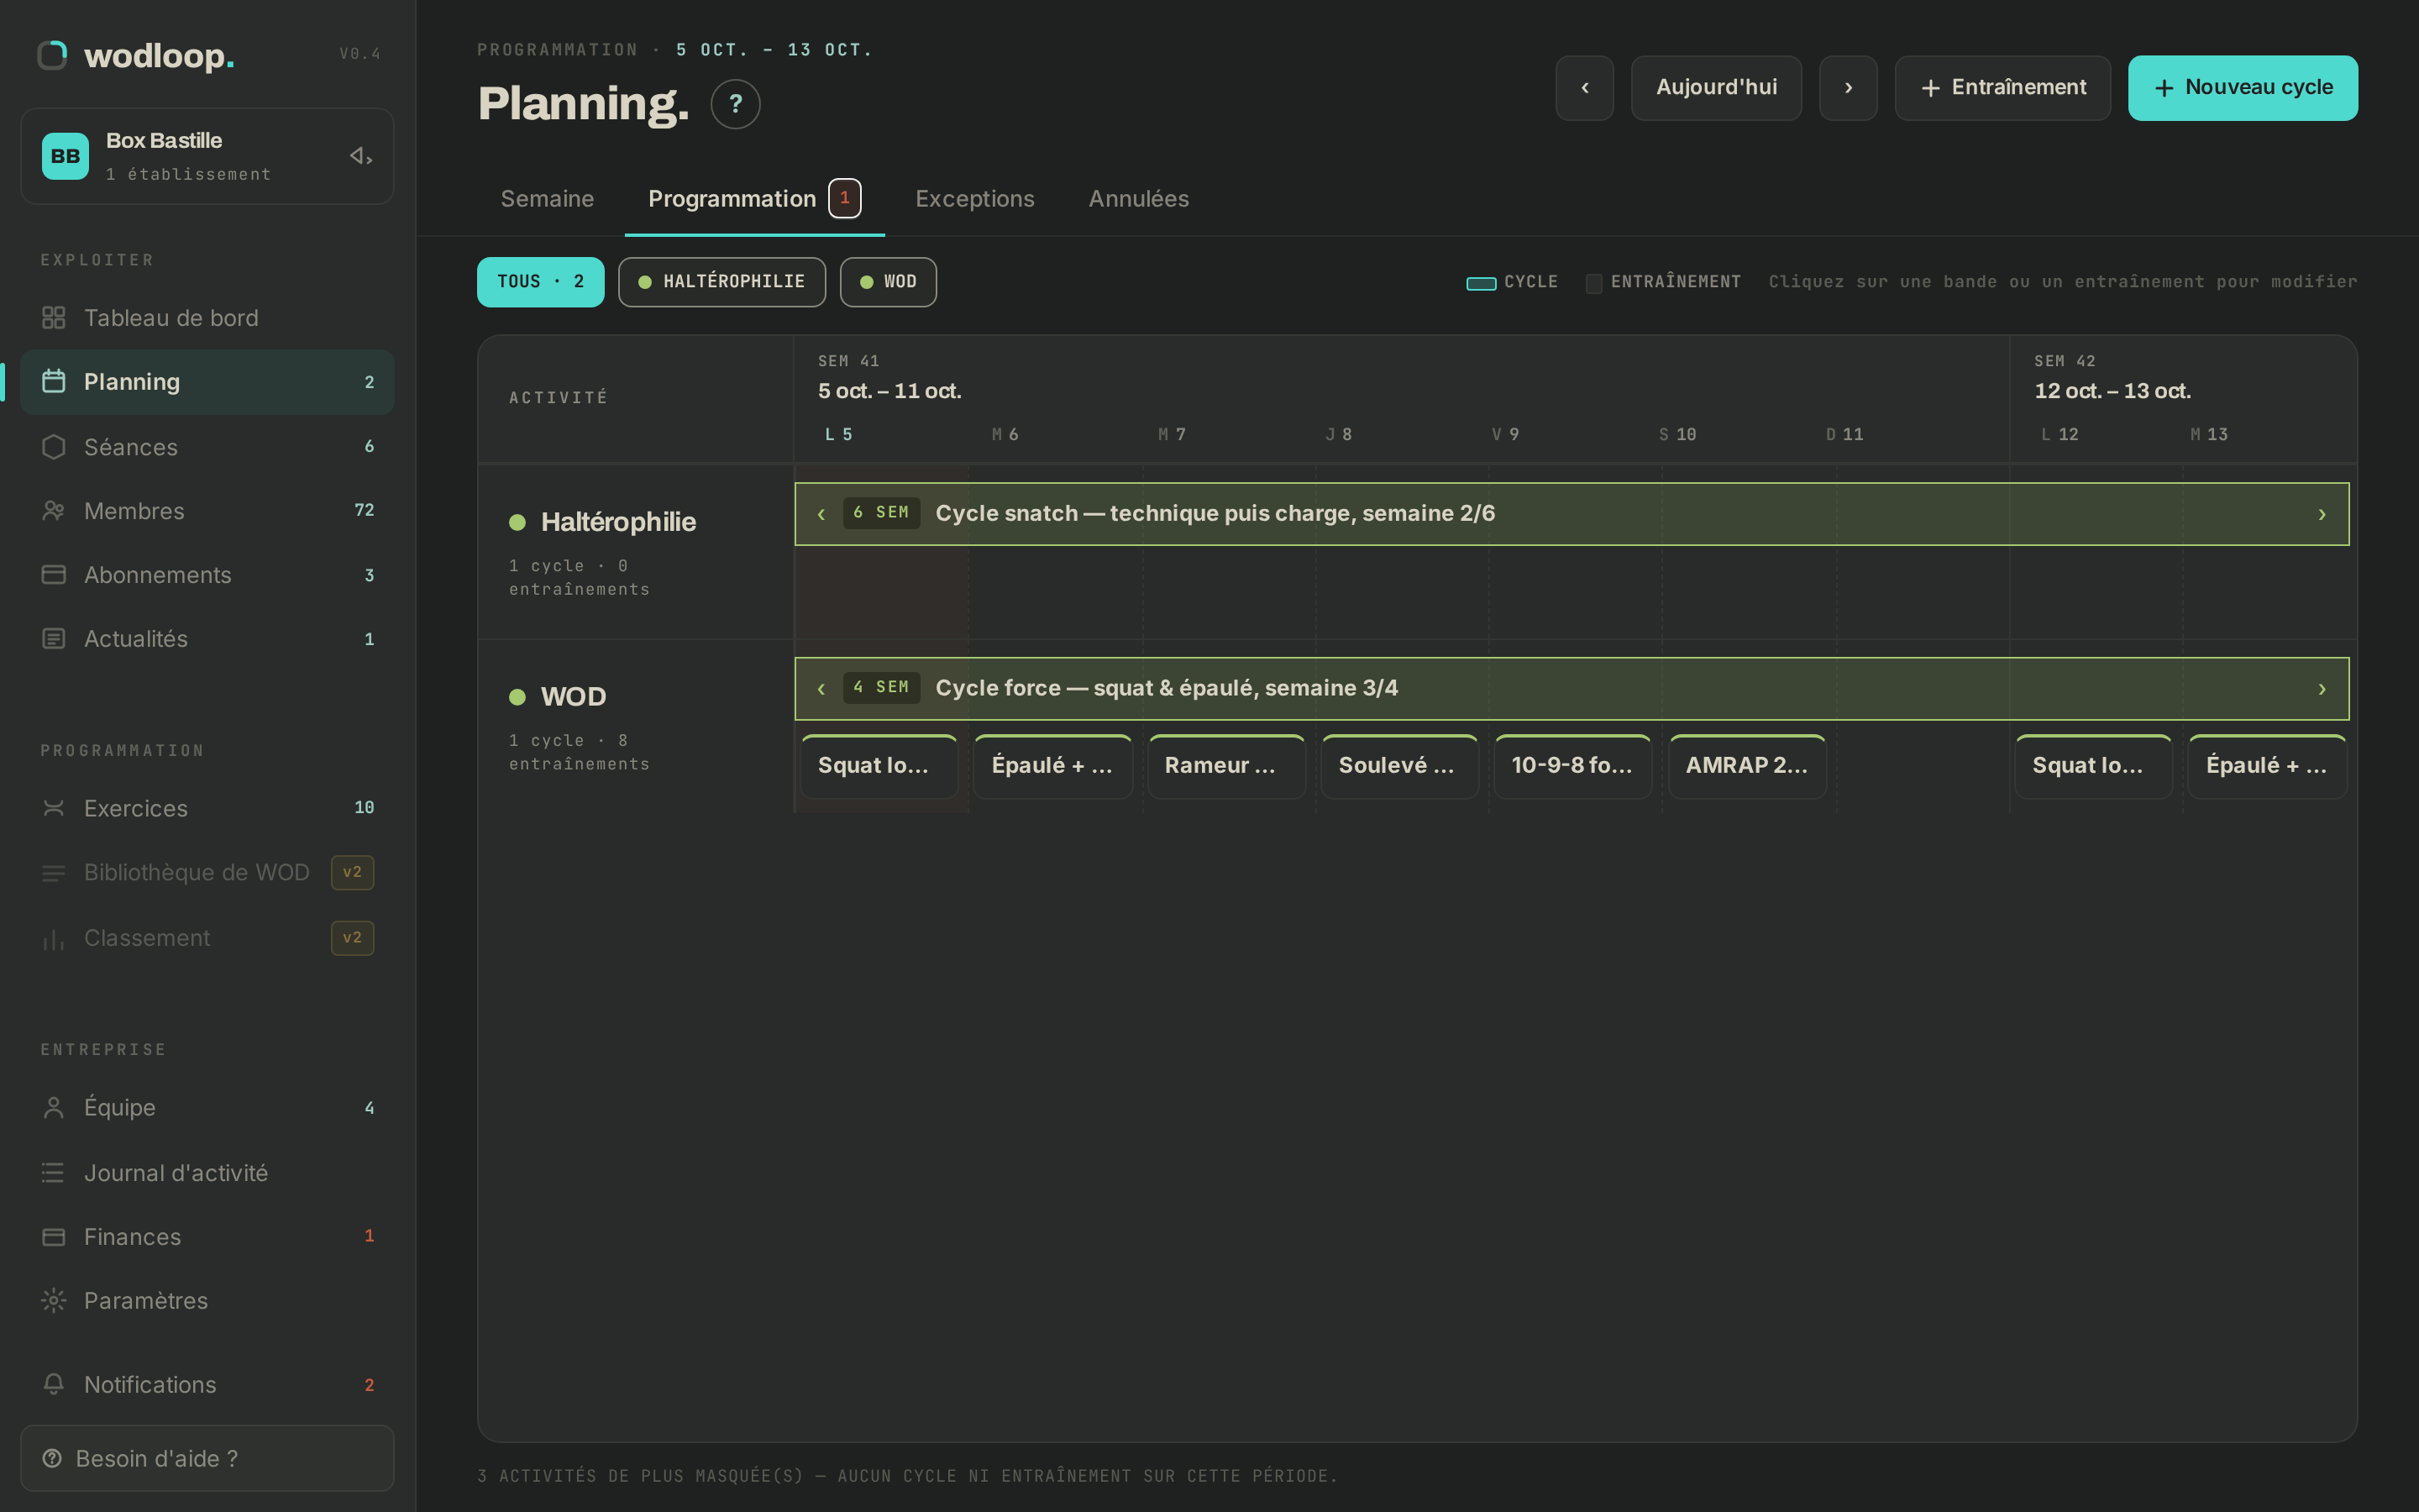
Task: Click left chevron on Cycle force band
Action: [x=821, y=689]
